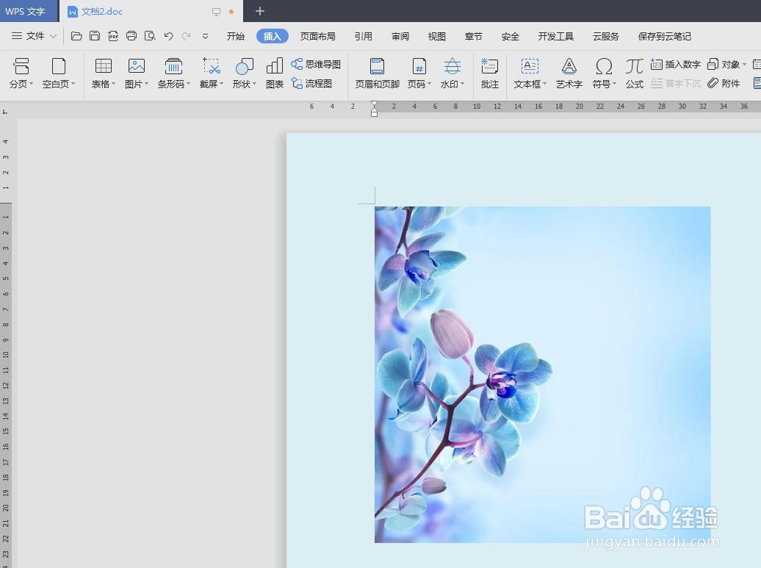
Task: Expand the 符号 dropdown arrow
Action: [x=614, y=84]
